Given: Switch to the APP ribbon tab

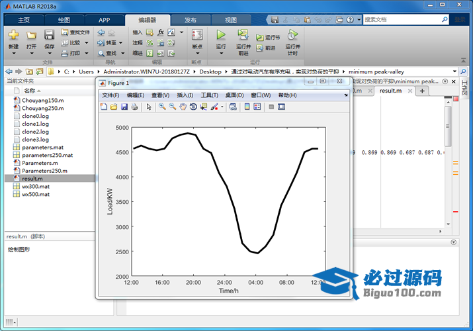Looking at the screenshot, I should tap(105, 20).
